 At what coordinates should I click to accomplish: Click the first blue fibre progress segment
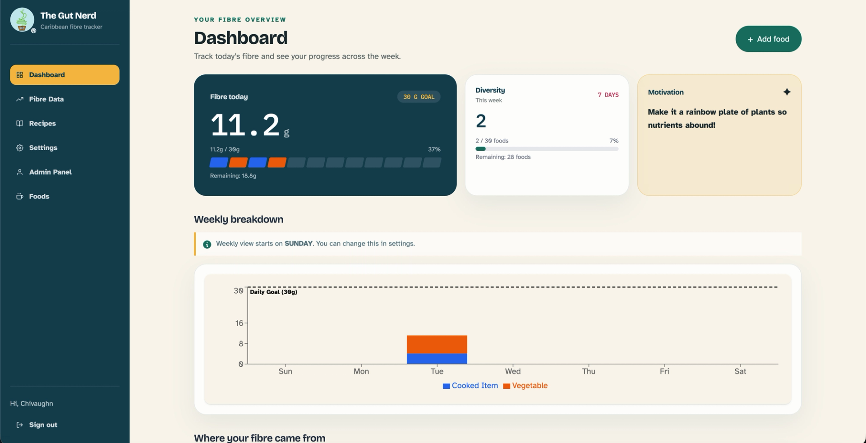coord(219,162)
